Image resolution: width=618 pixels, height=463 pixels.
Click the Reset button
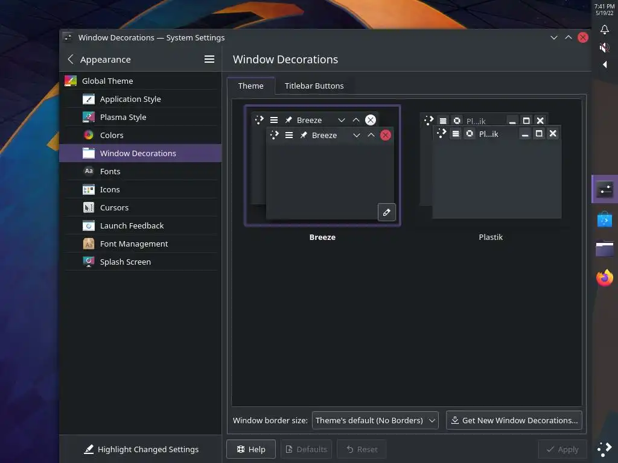(362, 450)
